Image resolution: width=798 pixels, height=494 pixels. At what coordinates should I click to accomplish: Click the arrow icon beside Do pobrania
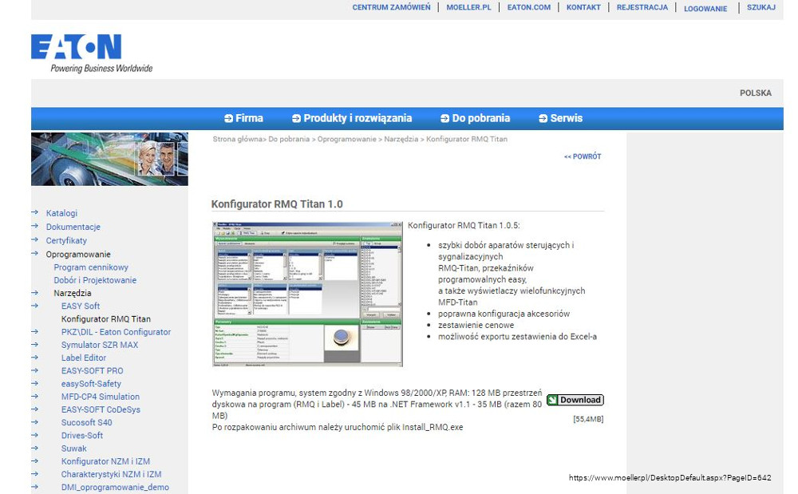[444, 119]
